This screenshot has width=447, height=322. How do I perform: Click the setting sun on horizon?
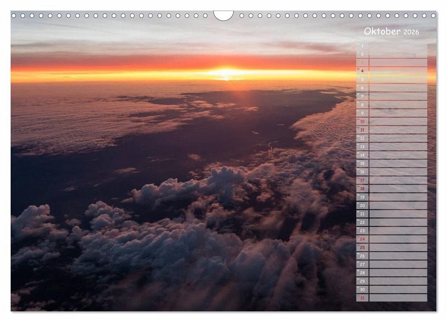226,73
